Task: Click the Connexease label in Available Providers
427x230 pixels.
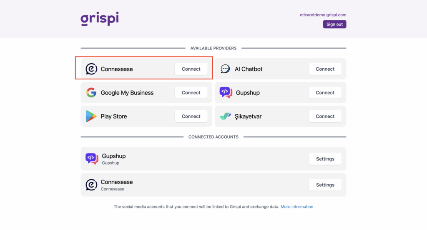Action: coord(117,69)
